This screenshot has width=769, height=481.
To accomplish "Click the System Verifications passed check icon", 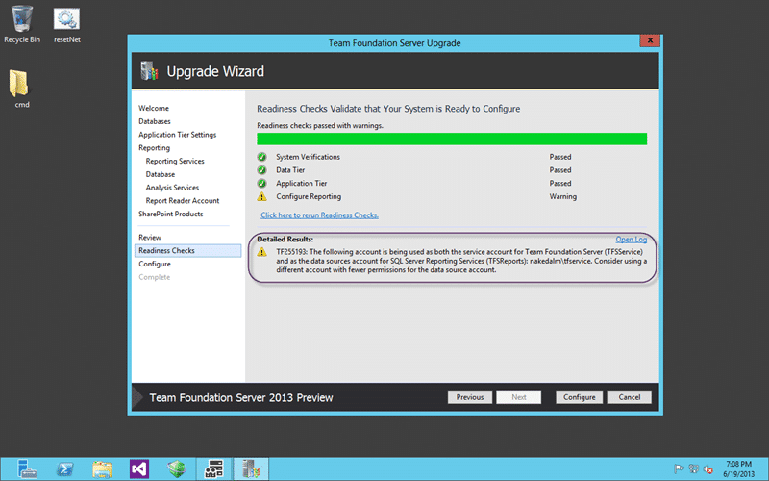I will (x=261, y=157).
